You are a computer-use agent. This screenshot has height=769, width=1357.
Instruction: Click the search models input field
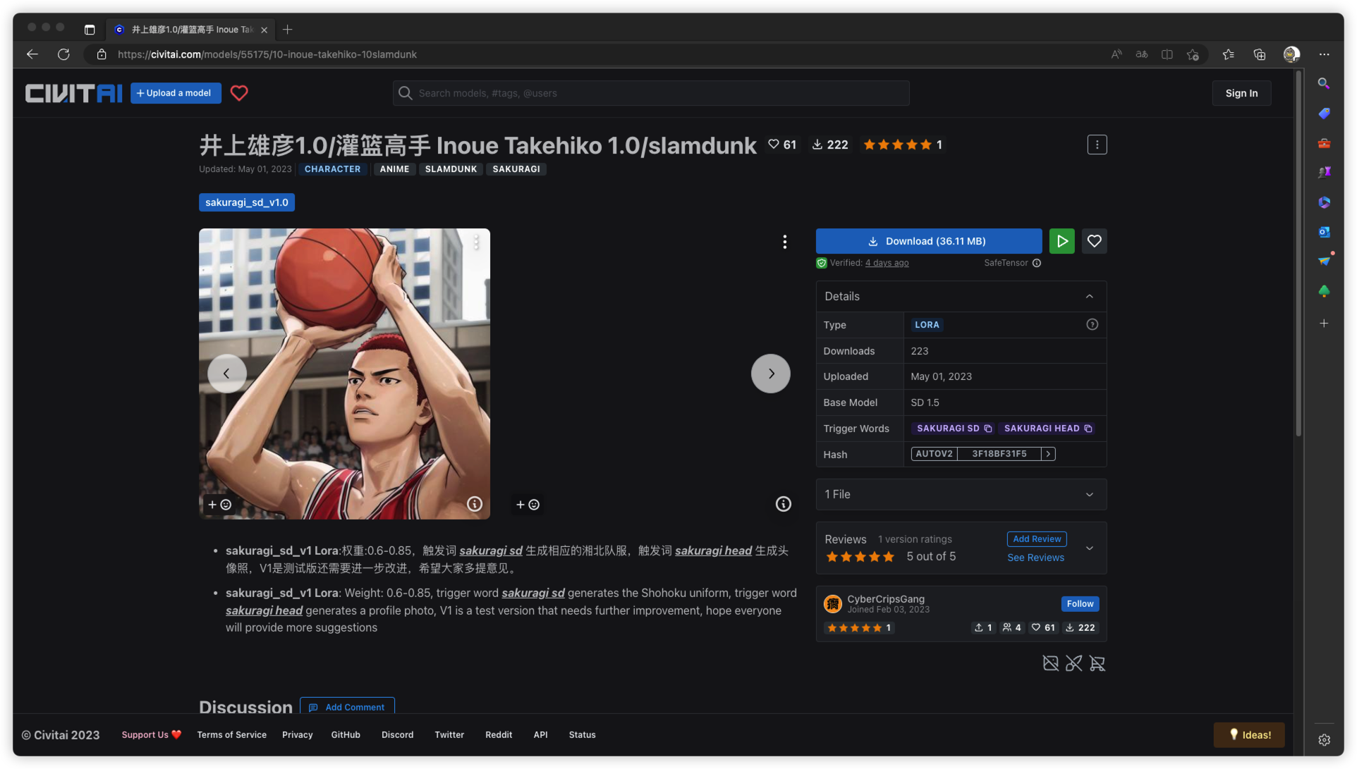(x=651, y=93)
